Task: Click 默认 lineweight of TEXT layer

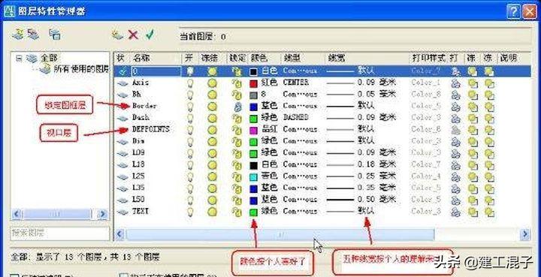Action: [366, 210]
